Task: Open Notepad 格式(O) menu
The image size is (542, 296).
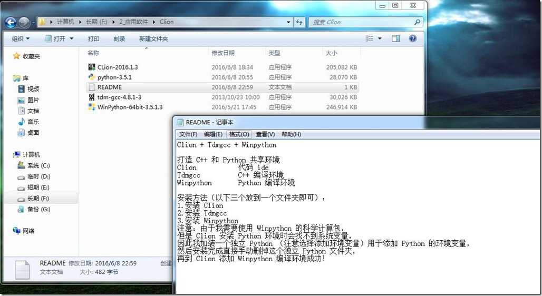Action: 239,134
